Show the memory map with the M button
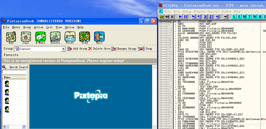Viewport: 266px width, 129px height. click(245, 17)
